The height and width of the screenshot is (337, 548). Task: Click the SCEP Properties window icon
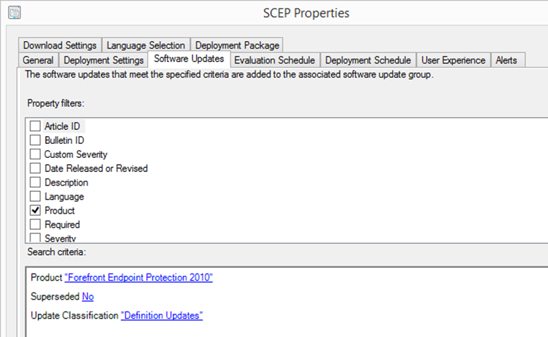(x=14, y=13)
